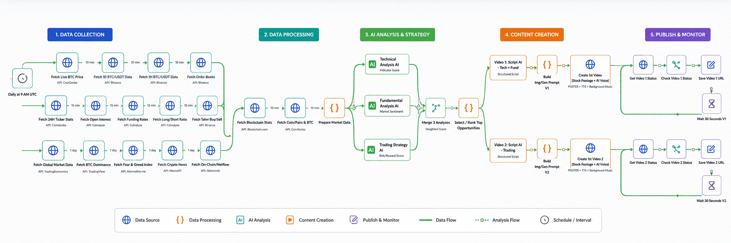
Task: Select the Fetch Long/Short Ratio node
Action: click(x=170, y=105)
